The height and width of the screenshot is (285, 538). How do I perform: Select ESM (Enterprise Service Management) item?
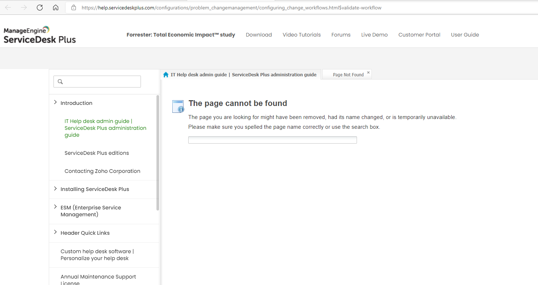pyautogui.click(x=91, y=211)
